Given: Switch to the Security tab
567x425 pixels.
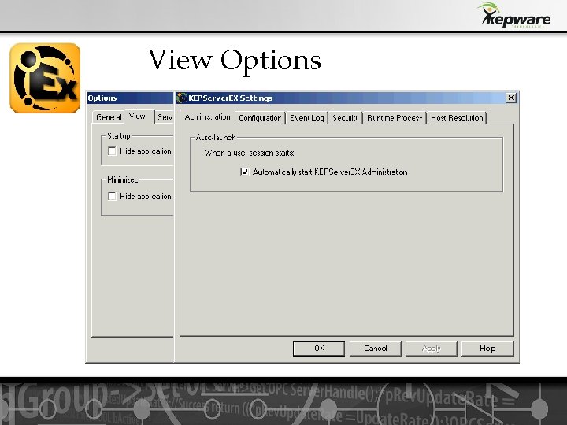Looking at the screenshot, I should (346, 118).
